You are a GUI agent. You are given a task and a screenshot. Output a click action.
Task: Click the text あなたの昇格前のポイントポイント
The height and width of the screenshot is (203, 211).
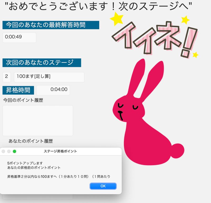click(x=34, y=168)
